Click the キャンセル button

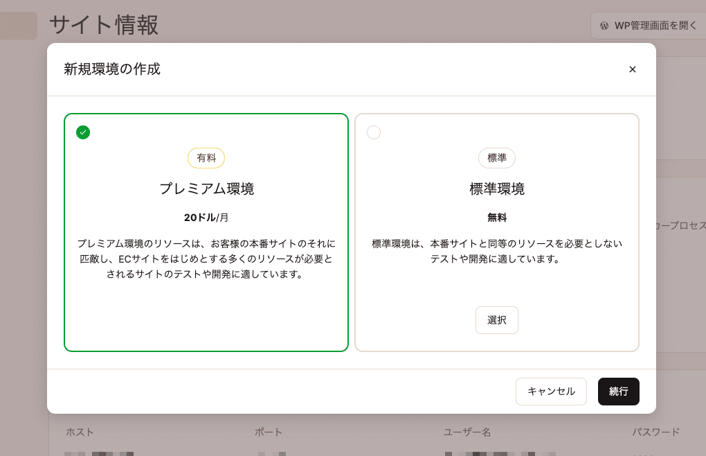[x=551, y=392]
